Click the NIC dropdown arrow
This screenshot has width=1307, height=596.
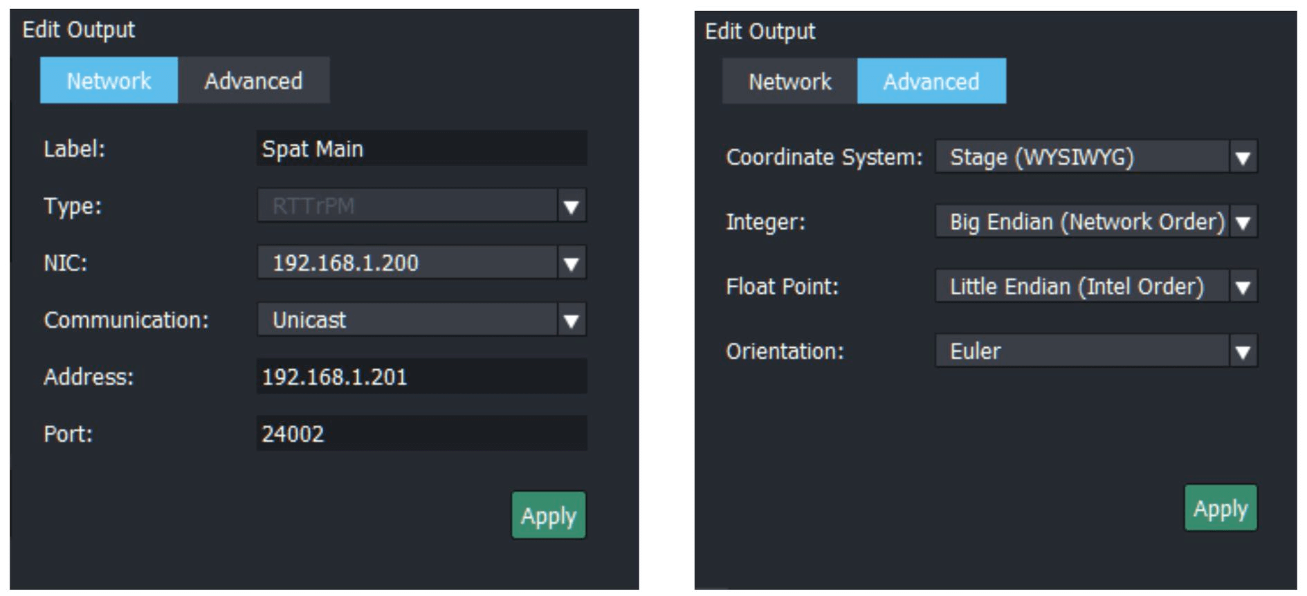pos(572,263)
